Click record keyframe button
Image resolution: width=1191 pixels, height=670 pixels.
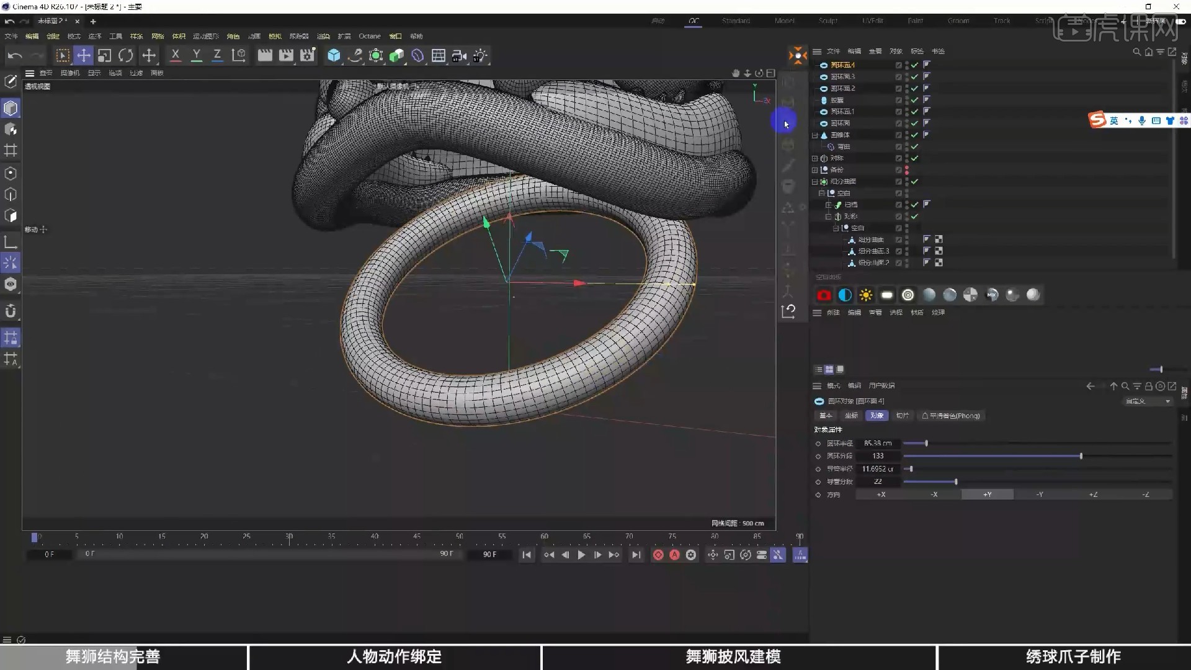pyautogui.click(x=658, y=555)
